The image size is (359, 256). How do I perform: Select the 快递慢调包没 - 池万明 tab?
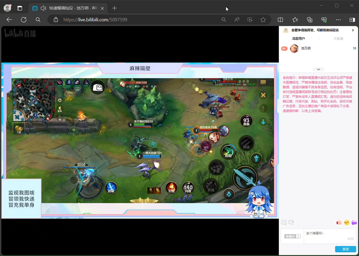68,8
